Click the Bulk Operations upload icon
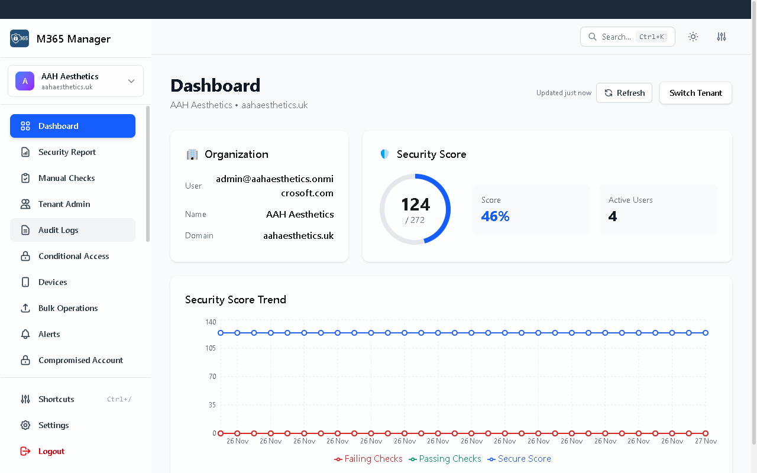This screenshot has height=473, width=757. point(25,308)
